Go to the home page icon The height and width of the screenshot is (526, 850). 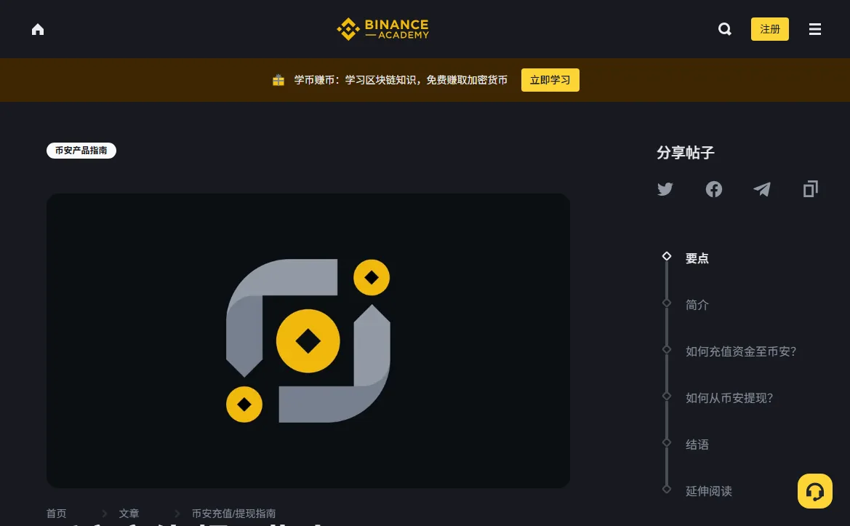pyautogui.click(x=38, y=29)
